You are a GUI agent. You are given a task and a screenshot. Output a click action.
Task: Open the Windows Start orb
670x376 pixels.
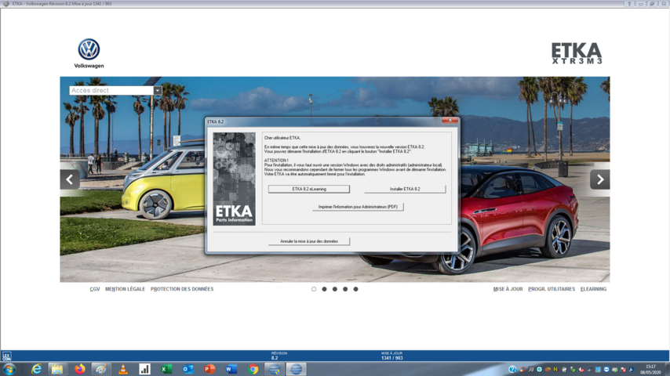(x=9, y=369)
